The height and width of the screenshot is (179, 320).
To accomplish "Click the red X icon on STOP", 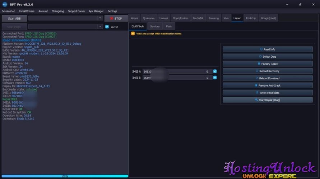I will pos(111,19).
